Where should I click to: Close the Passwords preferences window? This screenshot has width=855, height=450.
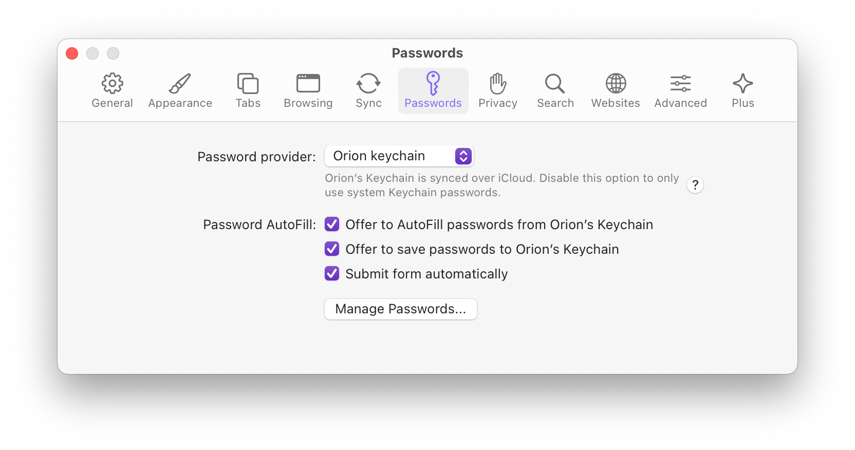pos(72,53)
